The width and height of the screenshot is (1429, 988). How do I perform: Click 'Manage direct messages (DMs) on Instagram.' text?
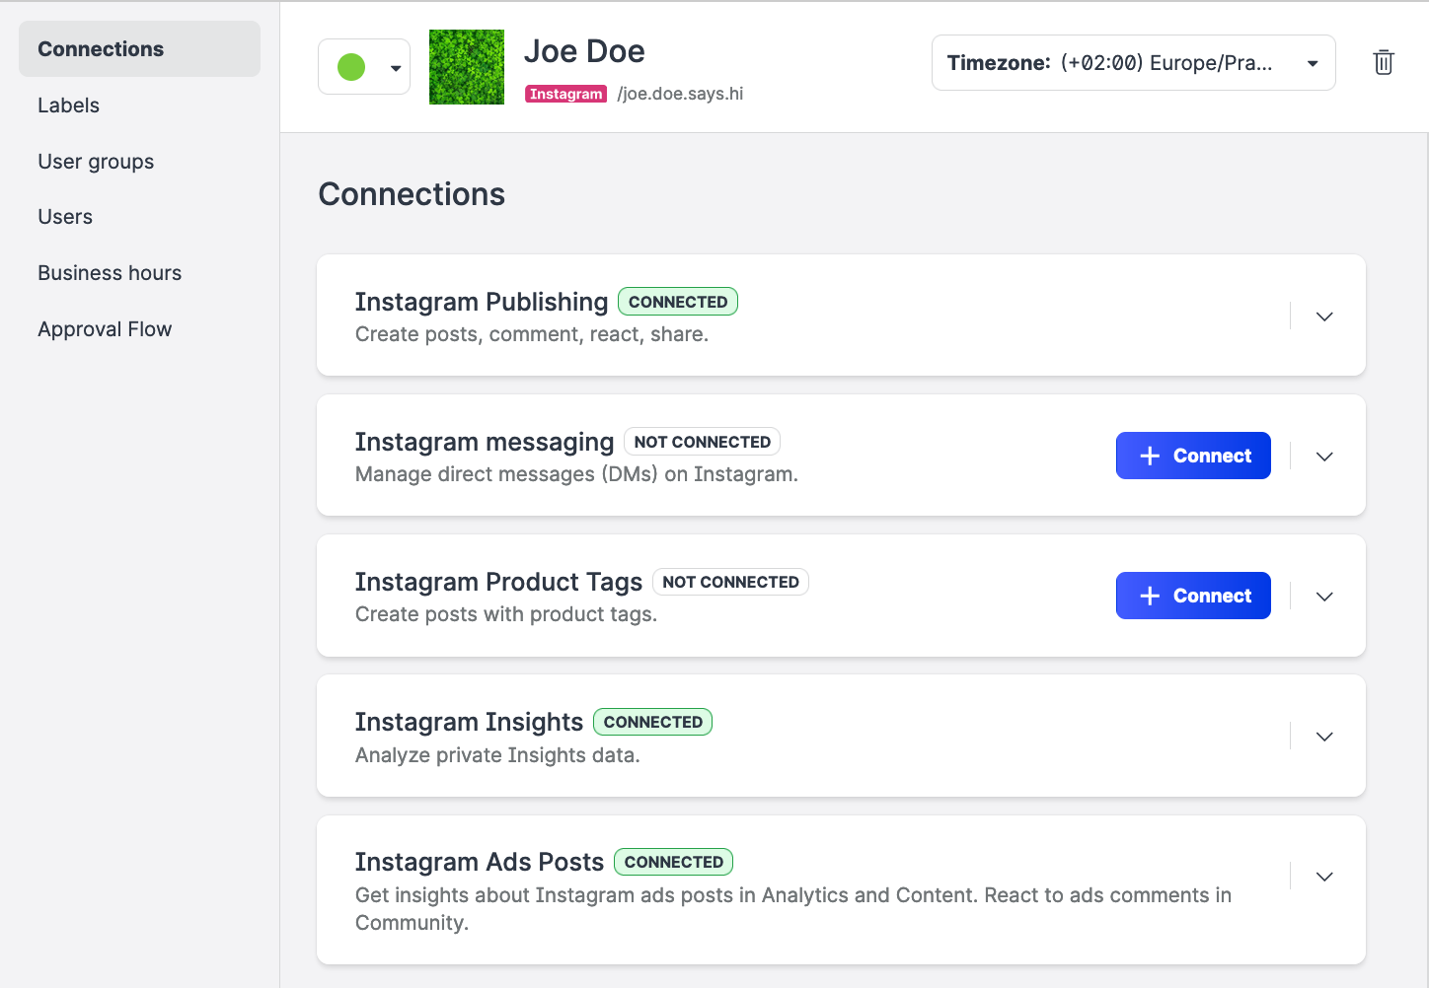(x=576, y=474)
